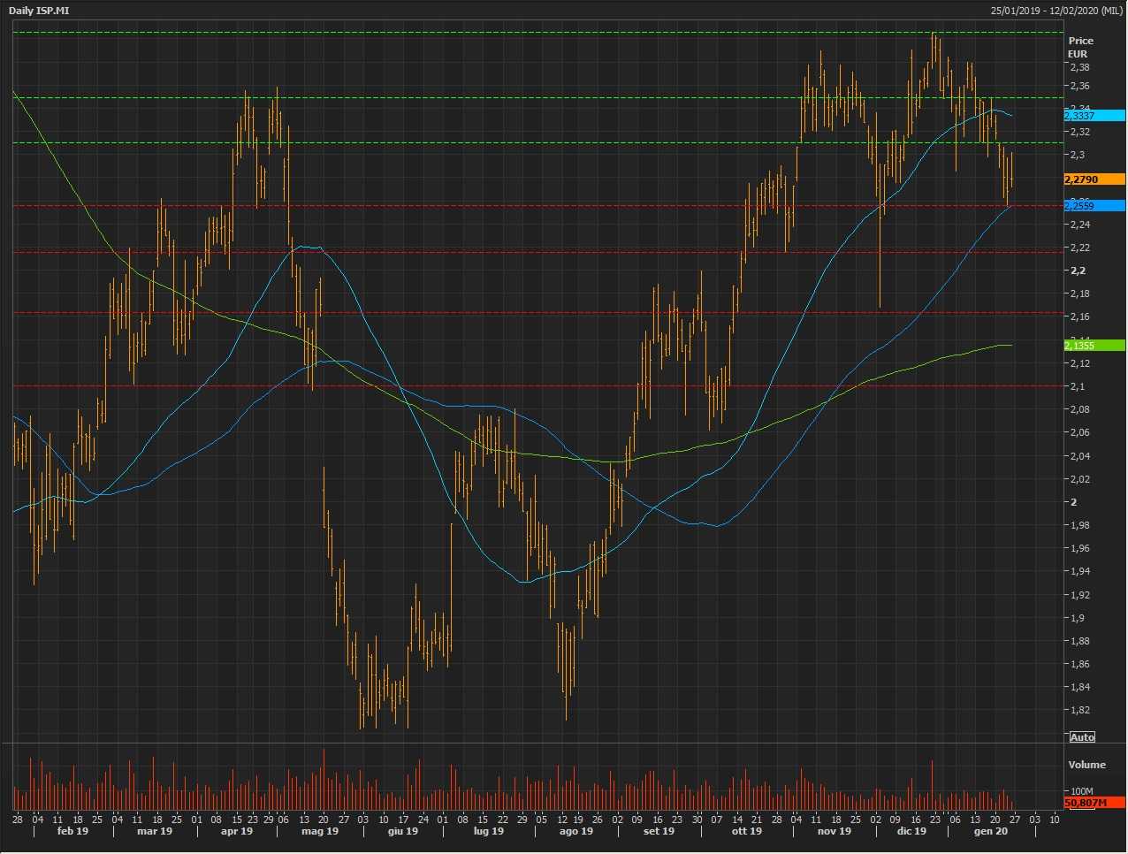Screen dimensions: 1128x854
Task: Click the 2,38 level on price axis
Action: [x=1078, y=67]
